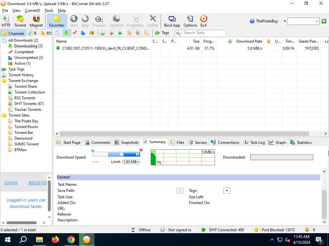The image size is (329, 246).
Task: Open ThePirateBay search engine dropdown
Action: click(285, 21)
